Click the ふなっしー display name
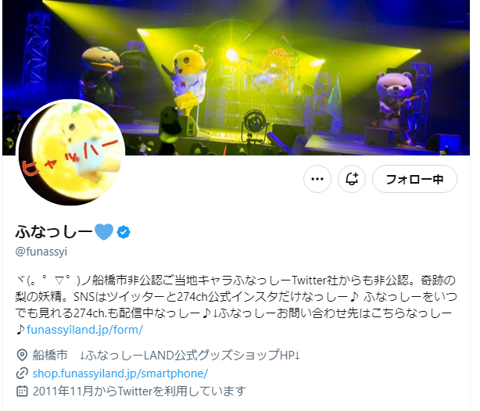 click(x=54, y=232)
